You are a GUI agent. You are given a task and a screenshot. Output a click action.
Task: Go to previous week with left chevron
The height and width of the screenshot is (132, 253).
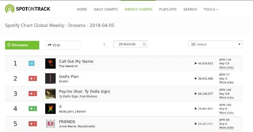pos(104,44)
